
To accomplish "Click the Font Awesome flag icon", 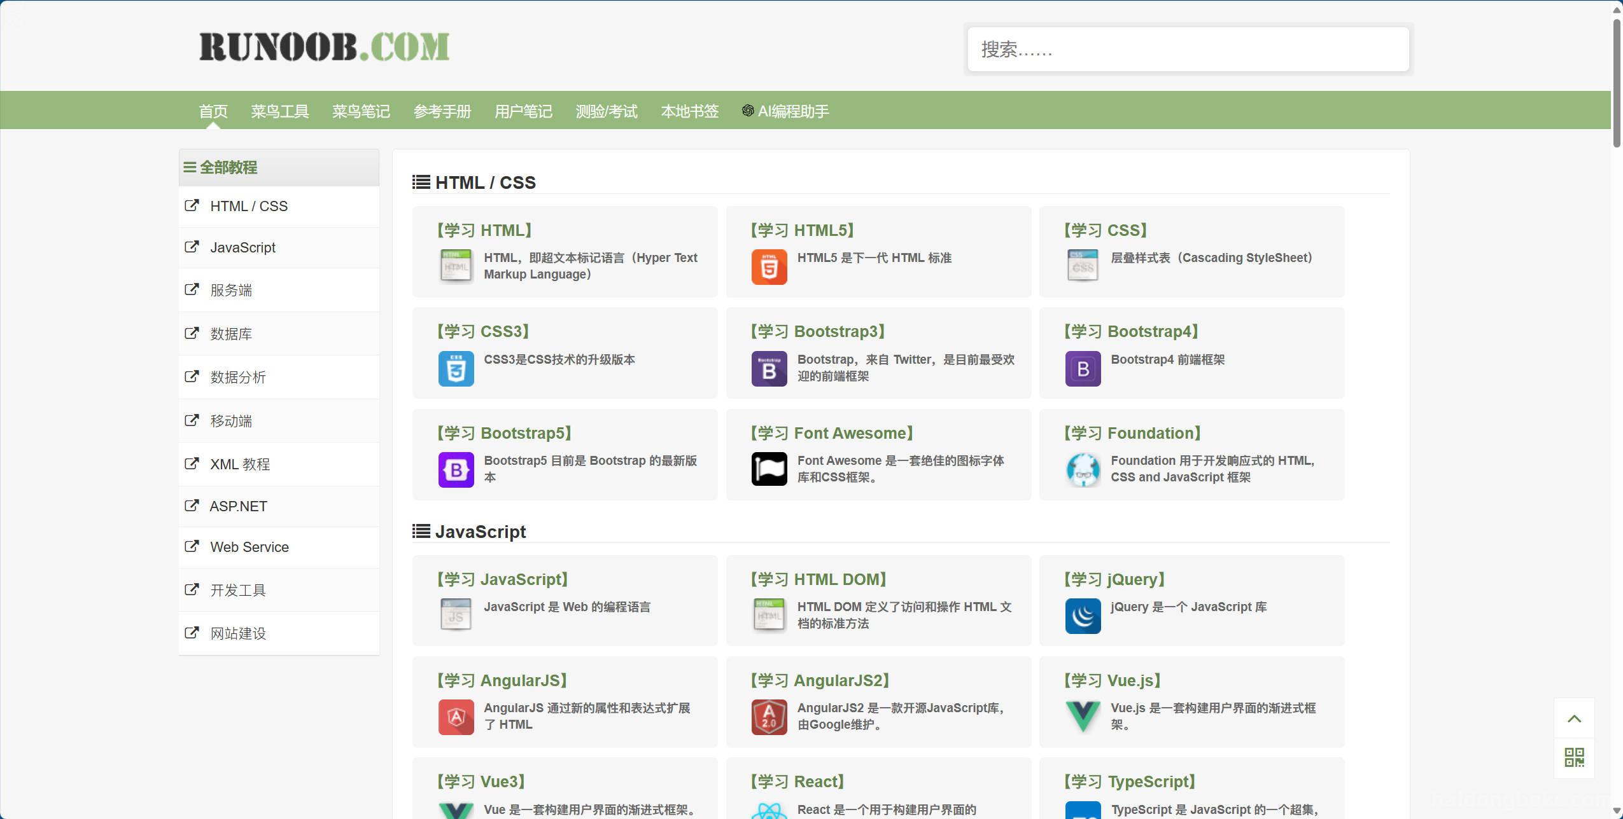I will pyautogui.click(x=769, y=469).
